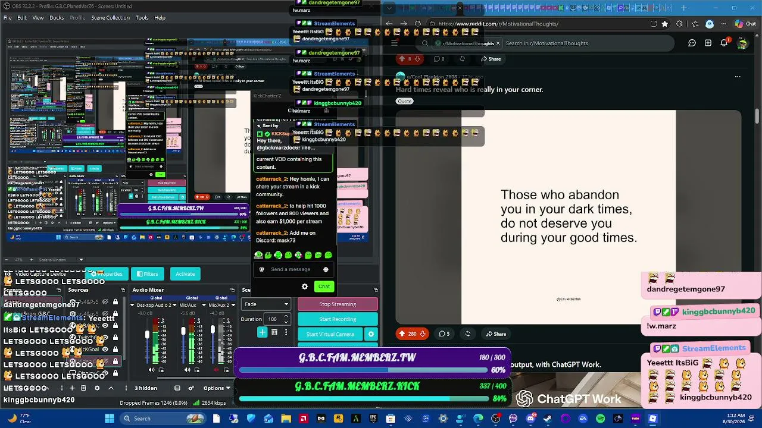Image resolution: width=762 pixels, height=428 pixels.
Task: Open comments on the post with 5 comments
Action: (444, 334)
